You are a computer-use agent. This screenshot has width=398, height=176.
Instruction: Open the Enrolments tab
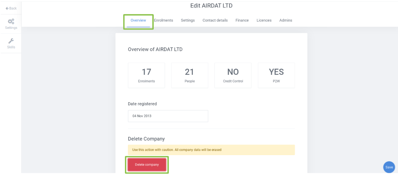pos(163,20)
